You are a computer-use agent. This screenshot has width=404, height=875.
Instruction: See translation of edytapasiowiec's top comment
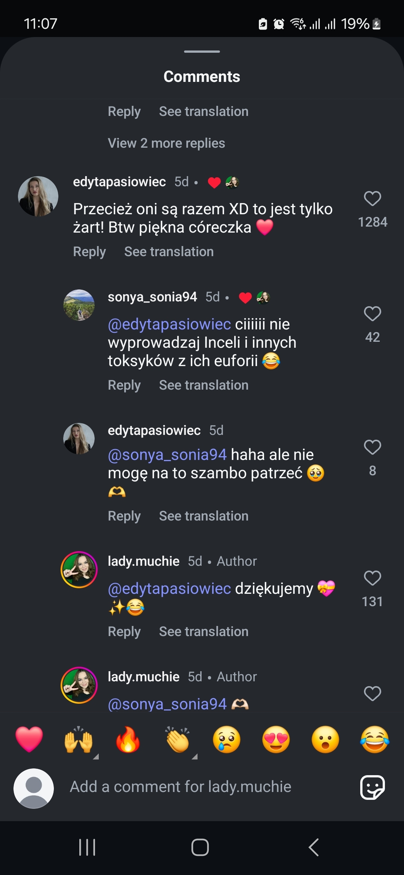click(x=169, y=252)
